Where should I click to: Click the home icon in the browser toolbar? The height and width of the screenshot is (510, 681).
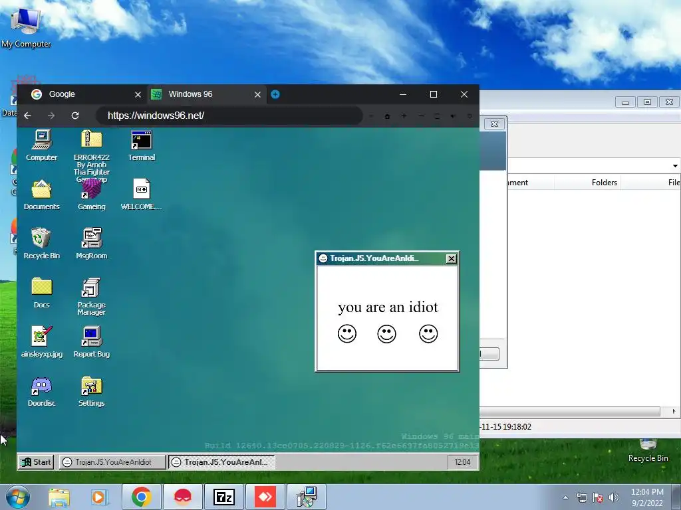pos(387,116)
